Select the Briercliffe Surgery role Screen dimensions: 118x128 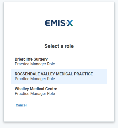59,62
